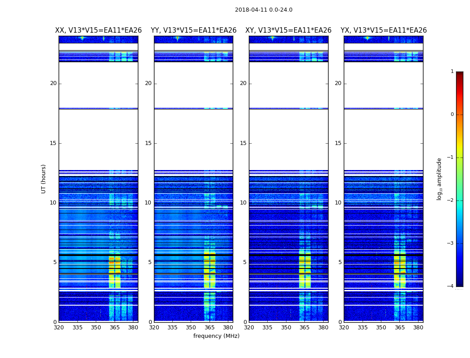Click the YX panel title text
The height and width of the screenshot is (358, 470).
point(383,30)
